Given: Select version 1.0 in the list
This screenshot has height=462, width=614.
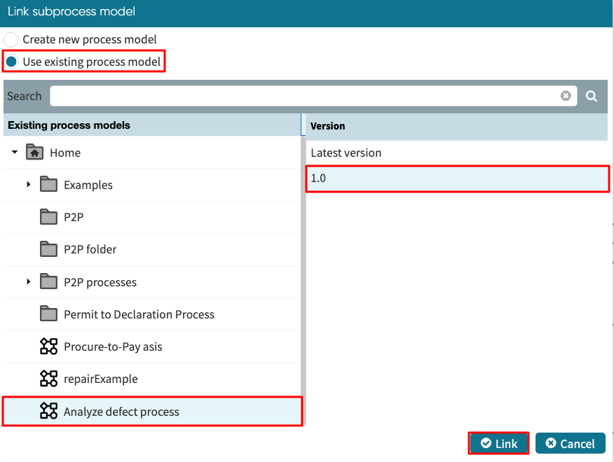Looking at the screenshot, I should [457, 178].
